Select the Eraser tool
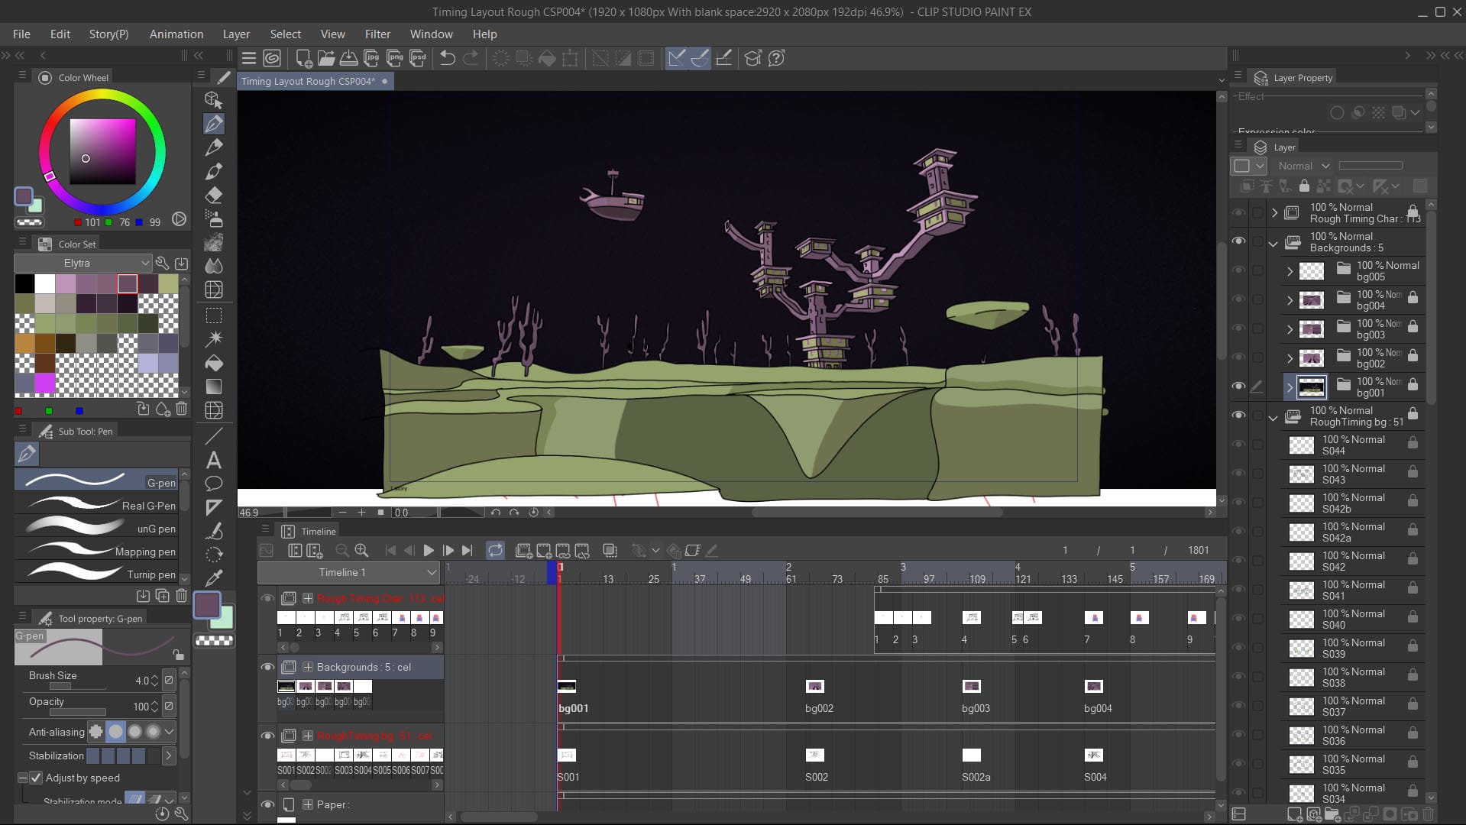The width and height of the screenshot is (1466, 825). click(214, 195)
